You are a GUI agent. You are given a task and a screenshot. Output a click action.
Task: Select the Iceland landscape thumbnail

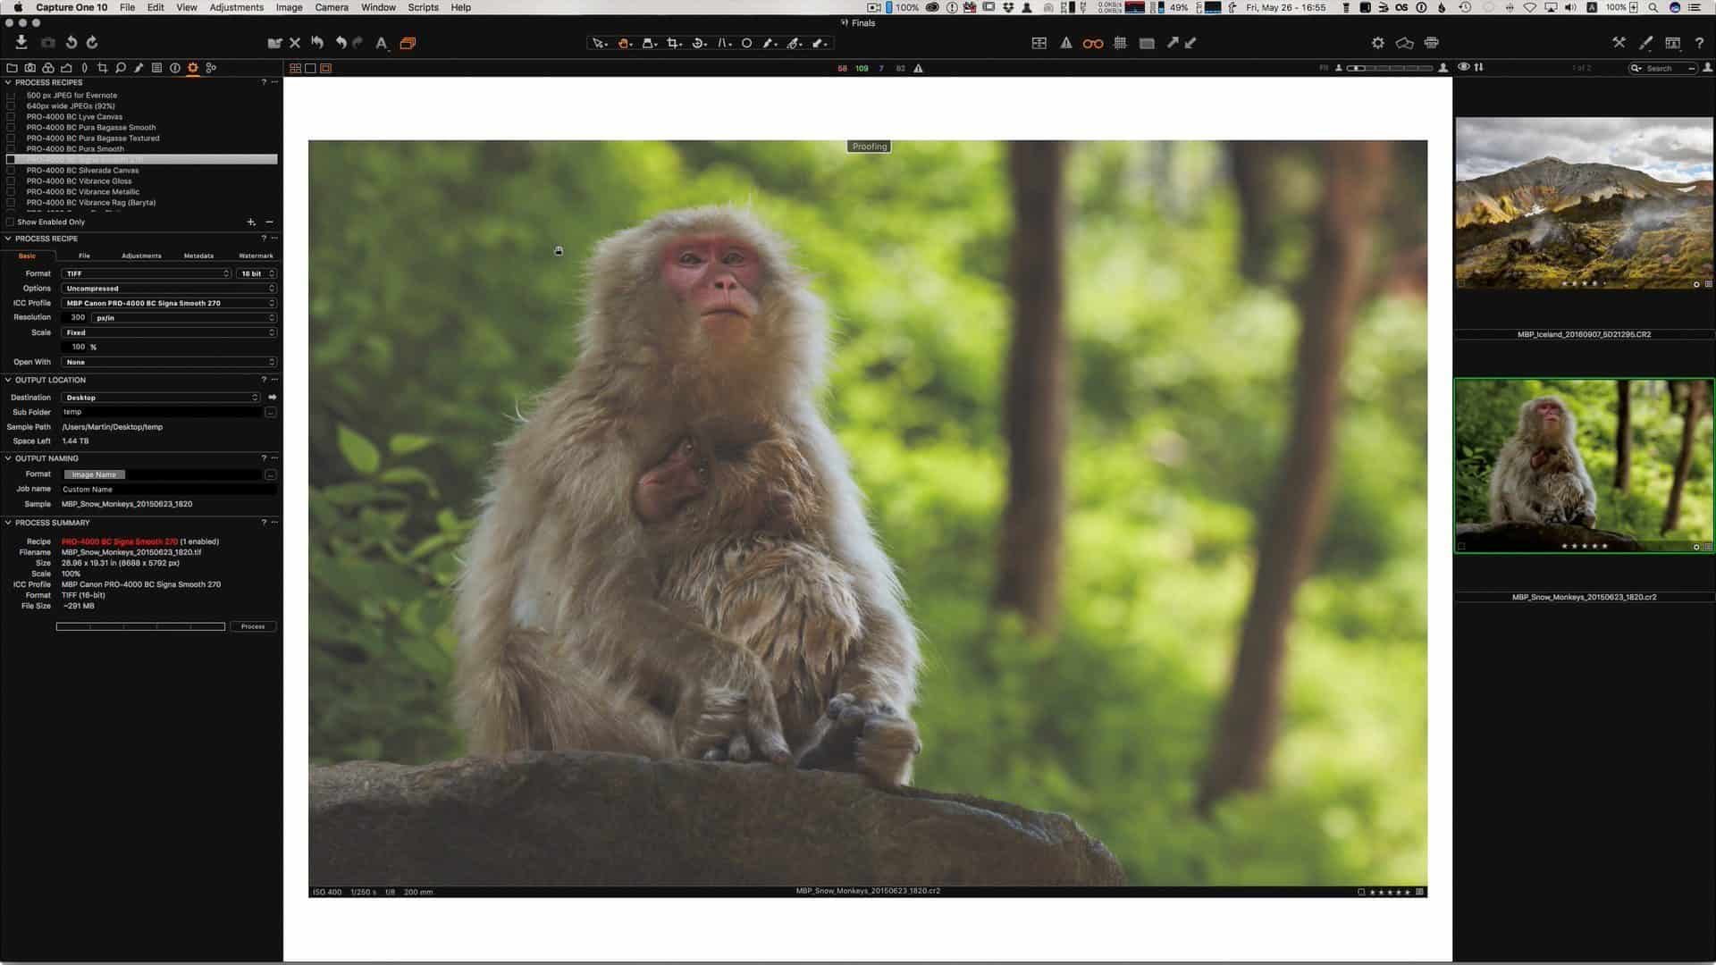[x=1584, y=203]
